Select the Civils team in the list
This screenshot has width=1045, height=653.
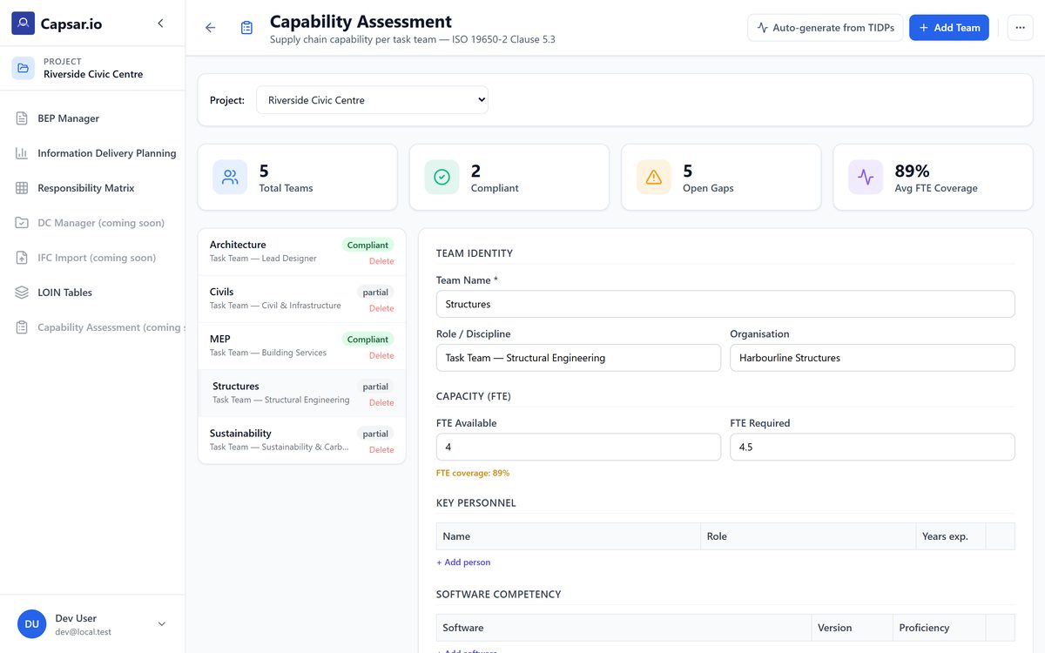click(301, 300)
